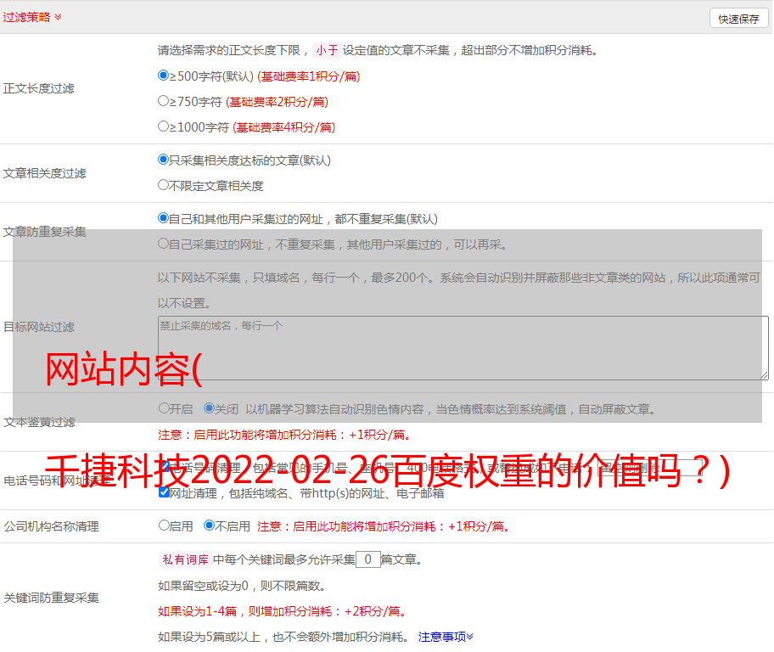
Task: Click the 基础费率2积分/篇 red note
Action: click(x=278, y=102)
